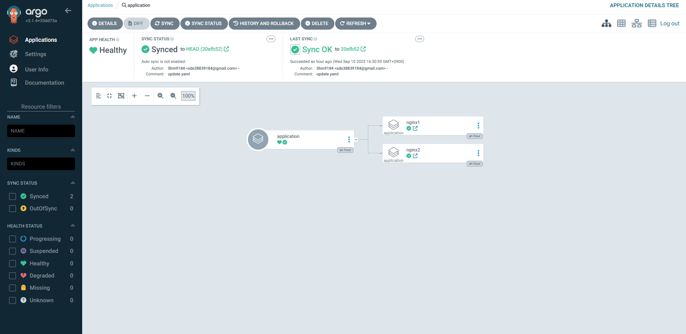
Task: Check the Unknown filter checkbox
Action: (x=13, y=300)
